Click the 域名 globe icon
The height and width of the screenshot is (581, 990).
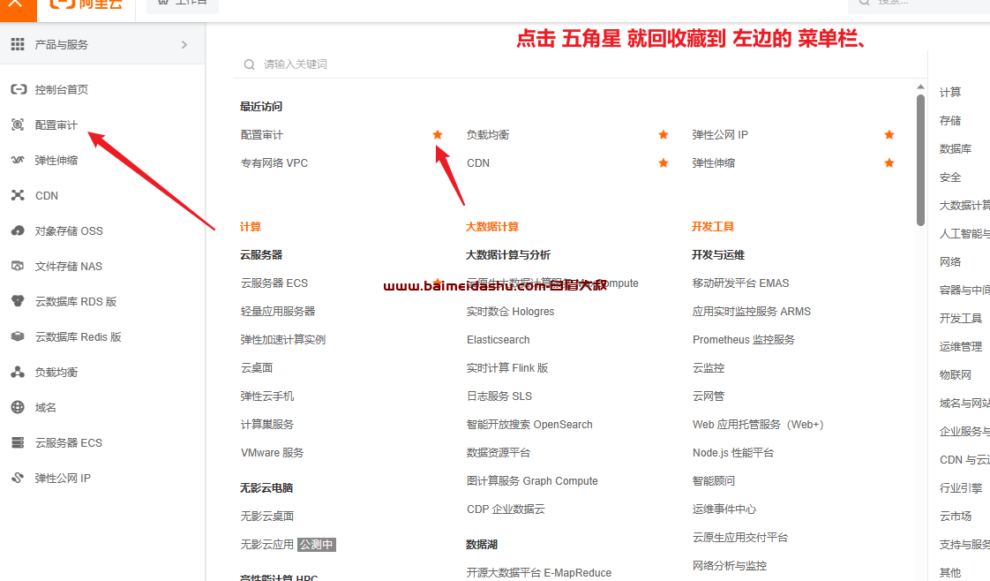(18, 407)
